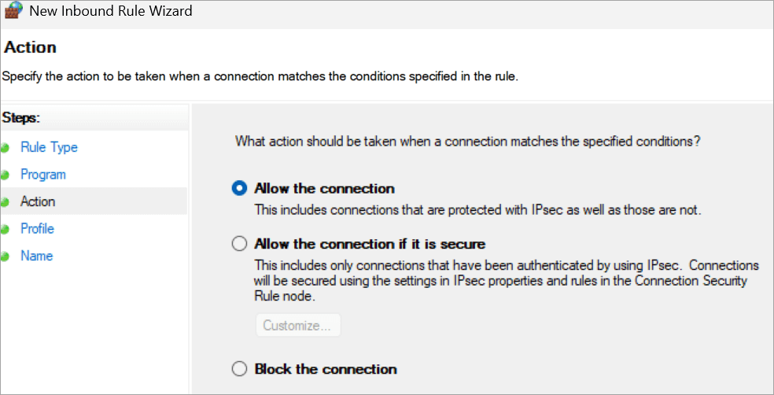This screenshot has height=395, width=774.
Task: Click the green bullet beside Name
Action: tap(5, 257)
